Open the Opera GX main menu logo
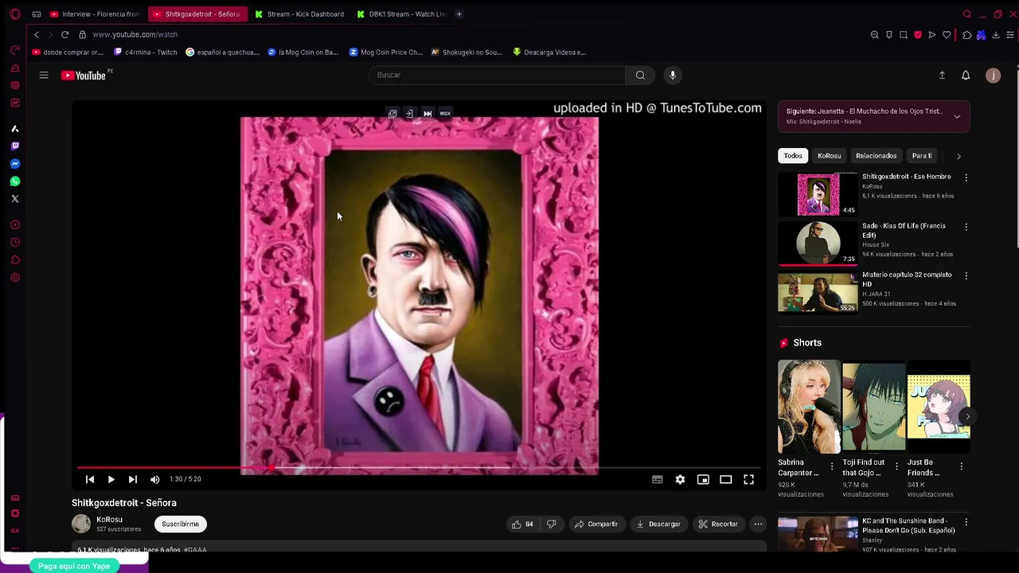 (15, 14)
